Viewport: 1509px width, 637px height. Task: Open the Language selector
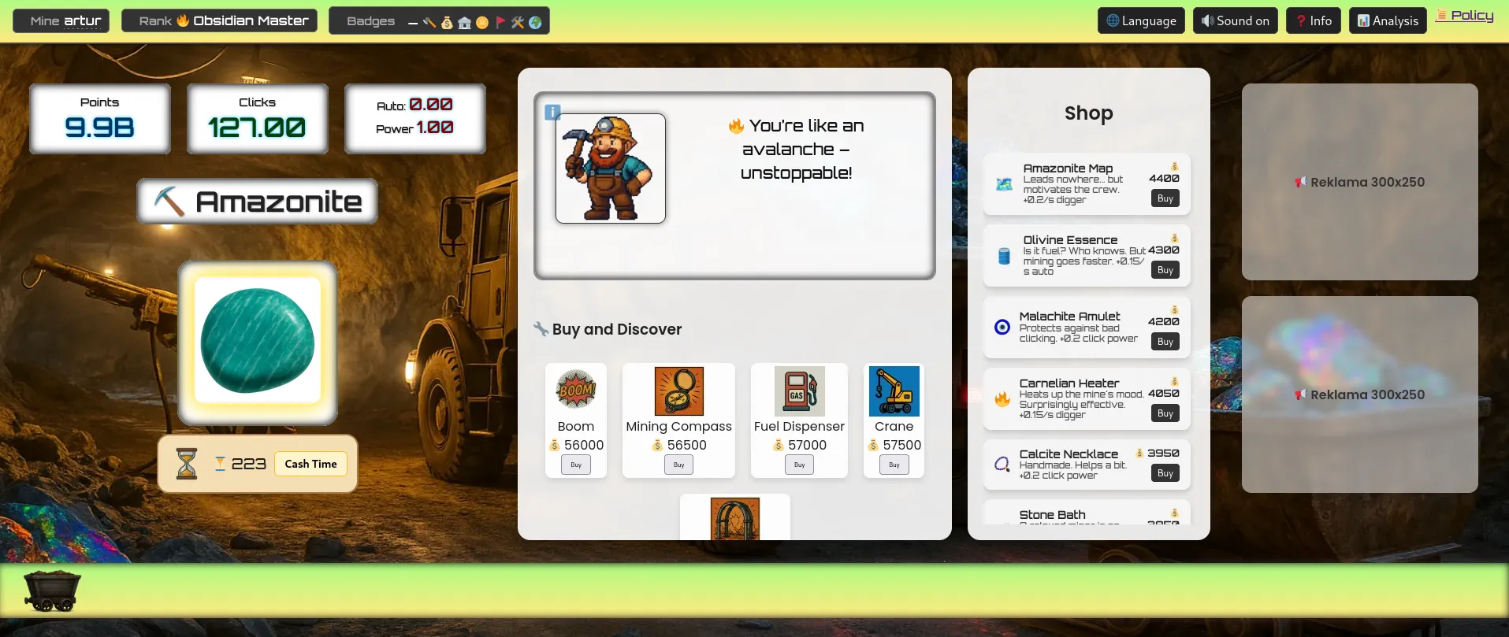(x=1141, y=20)
